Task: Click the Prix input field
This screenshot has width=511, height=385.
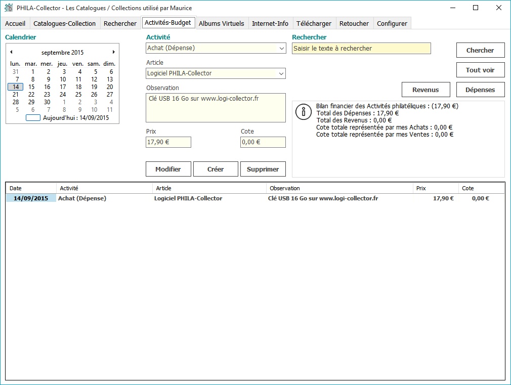Action: point(168,142)
